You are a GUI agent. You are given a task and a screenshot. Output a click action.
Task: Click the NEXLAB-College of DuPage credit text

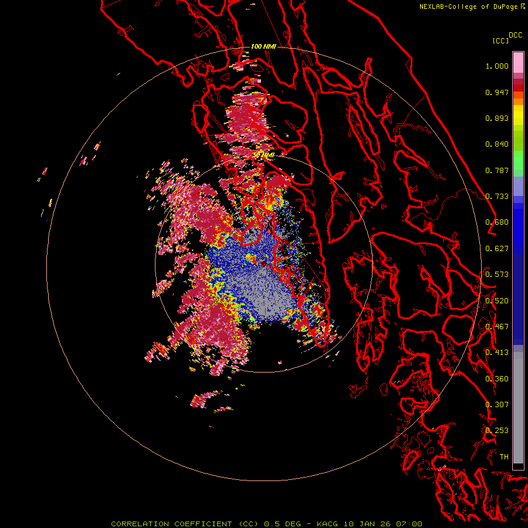pos(472,6)
